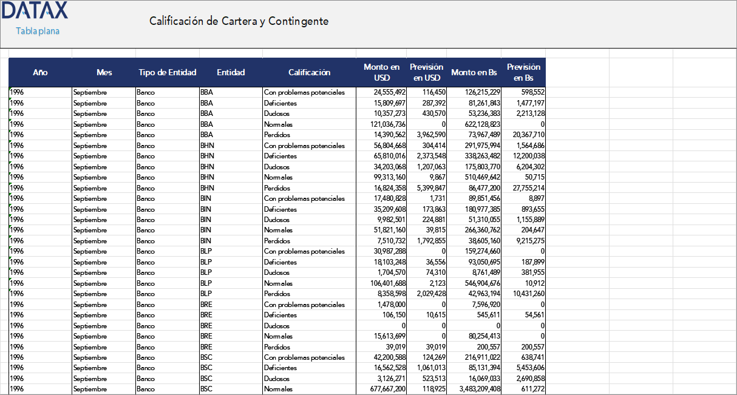Click the Previsión en Bs header

click(x=523, y=72)
